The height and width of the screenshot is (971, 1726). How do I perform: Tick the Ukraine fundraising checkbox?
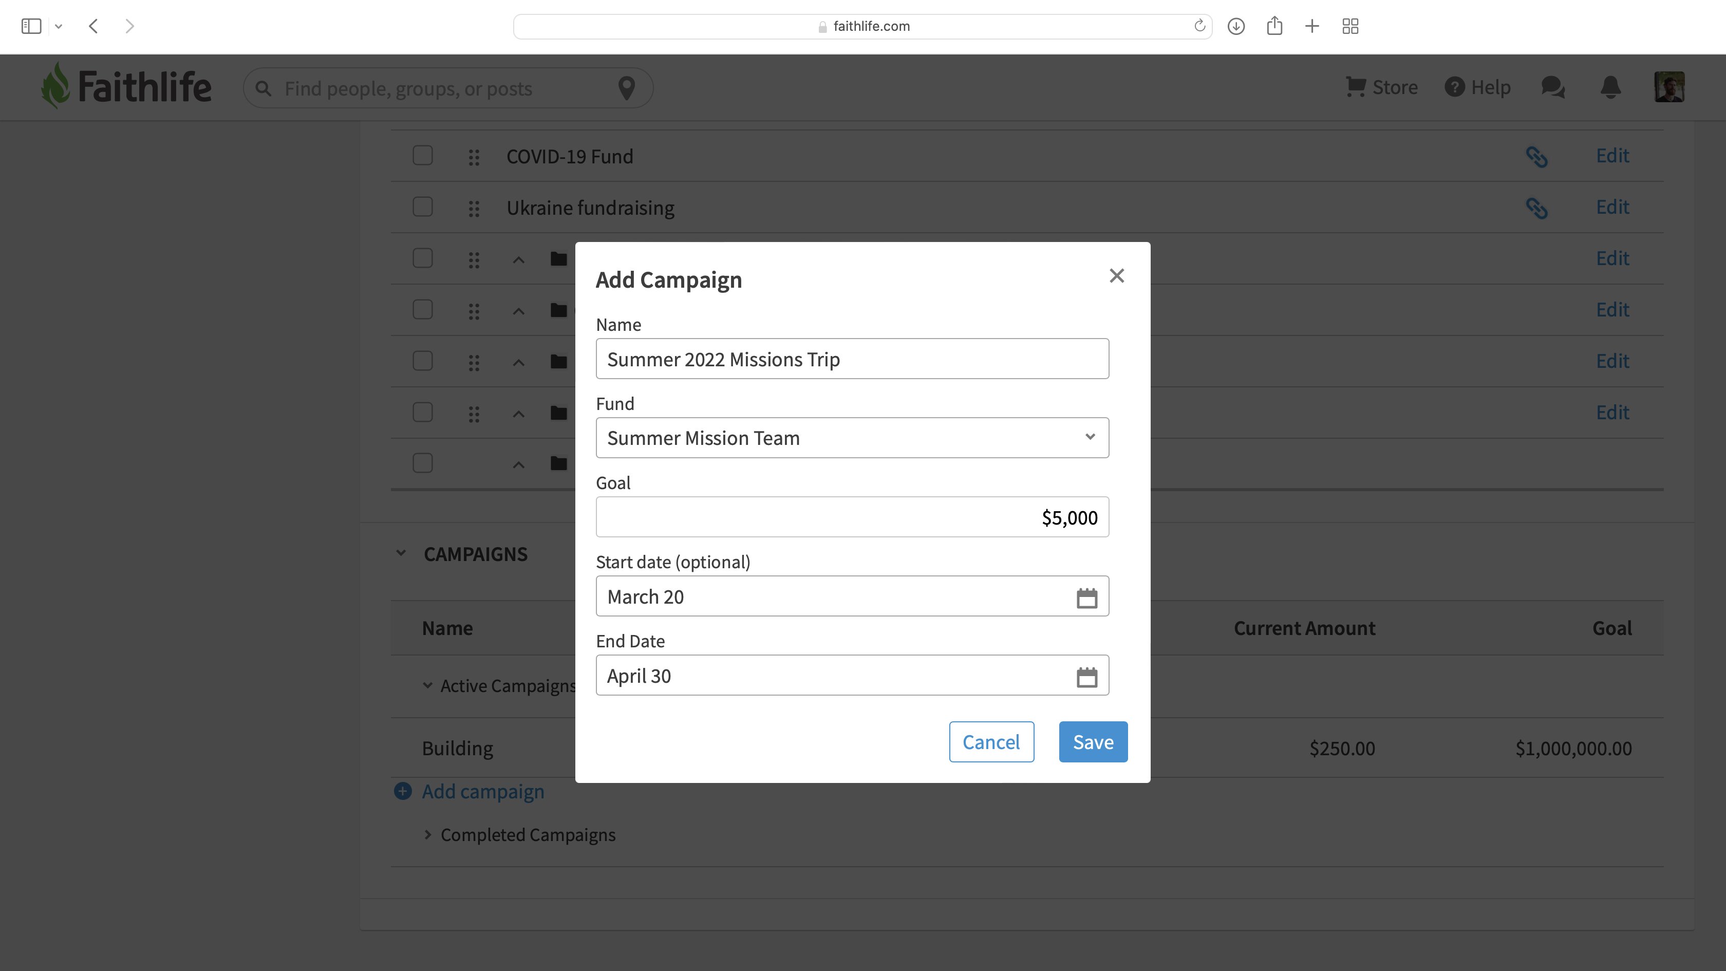pyautogui.click(x=423, y=207)
